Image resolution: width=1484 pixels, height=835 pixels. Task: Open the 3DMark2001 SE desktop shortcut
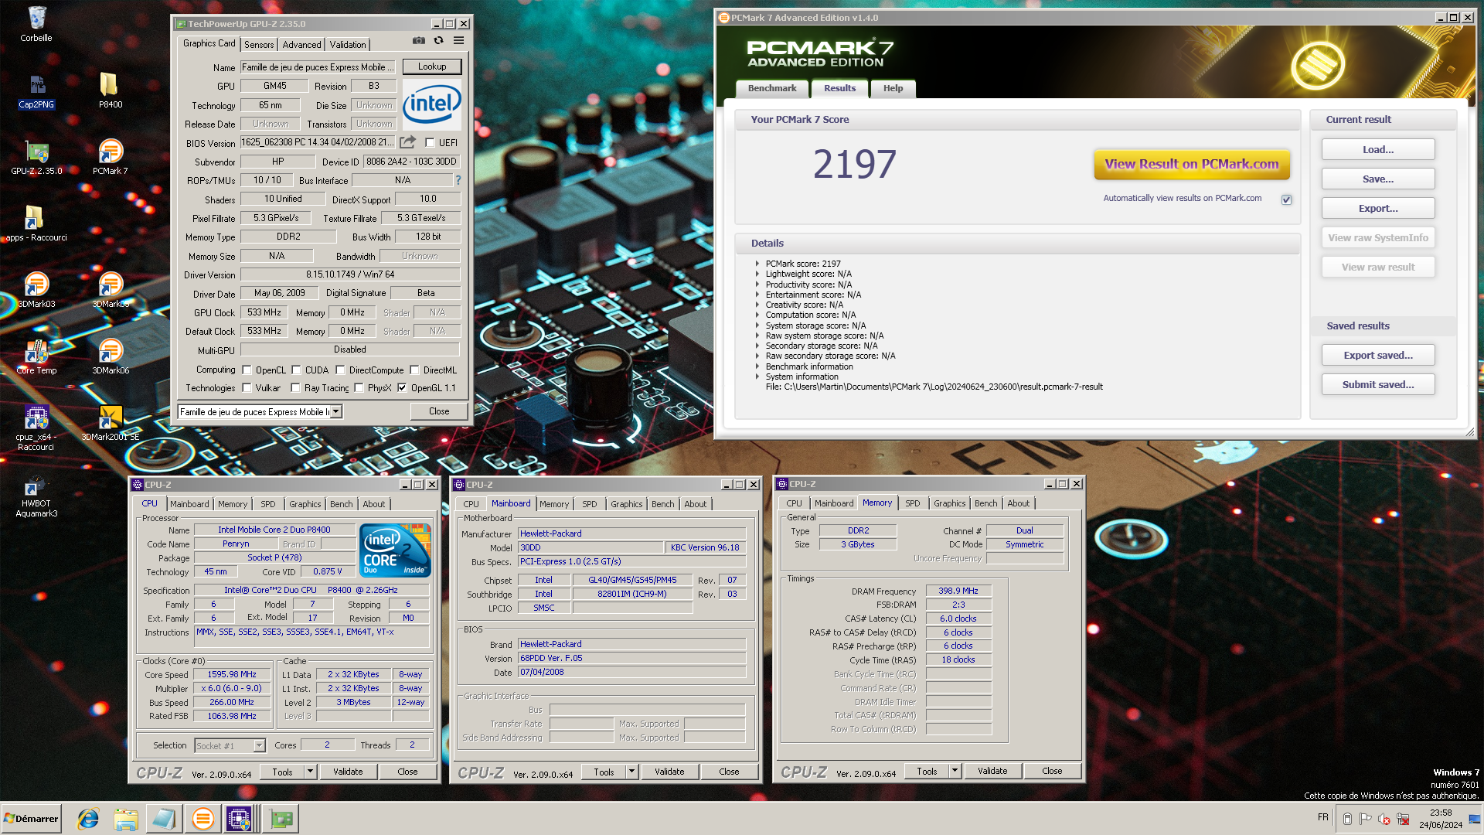111,424
